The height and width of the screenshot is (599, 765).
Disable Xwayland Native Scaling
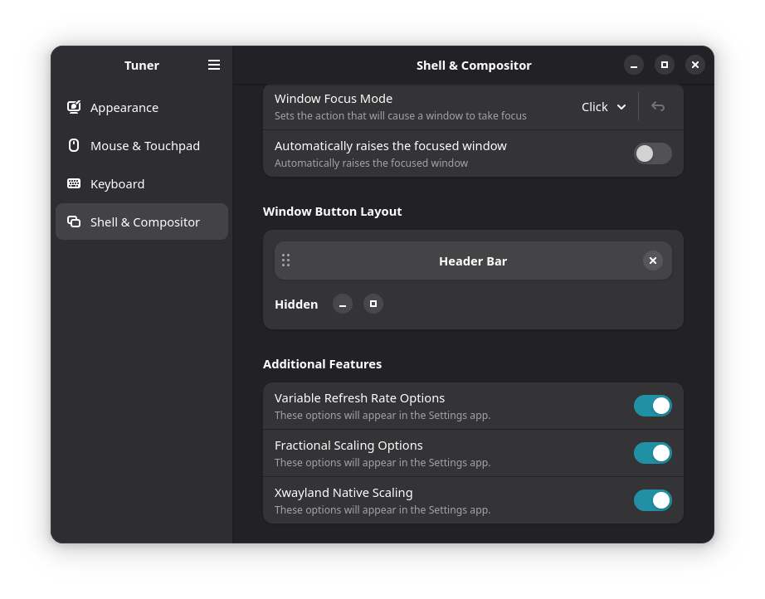[652, 500]
